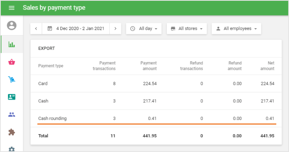Open the Employees ID card section
Viewport: 289px width, 152px height.
(12, 97)
